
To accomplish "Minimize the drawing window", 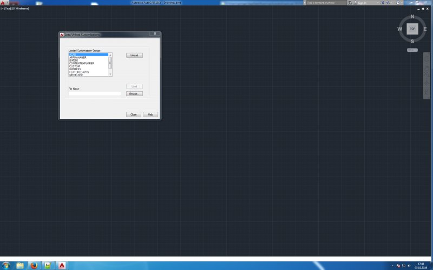I will point(418,9).
